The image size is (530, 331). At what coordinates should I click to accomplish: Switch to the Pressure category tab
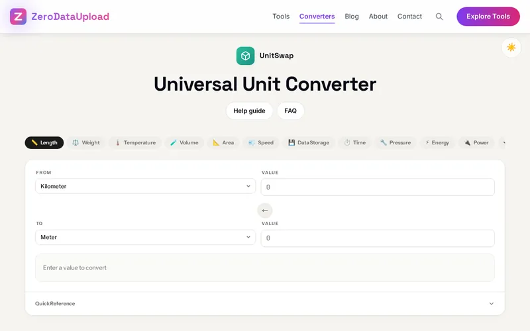(x=396, y=142)
